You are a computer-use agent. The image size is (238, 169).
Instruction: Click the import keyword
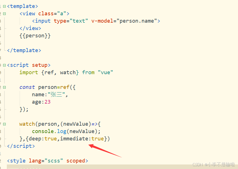coord(29,72)
